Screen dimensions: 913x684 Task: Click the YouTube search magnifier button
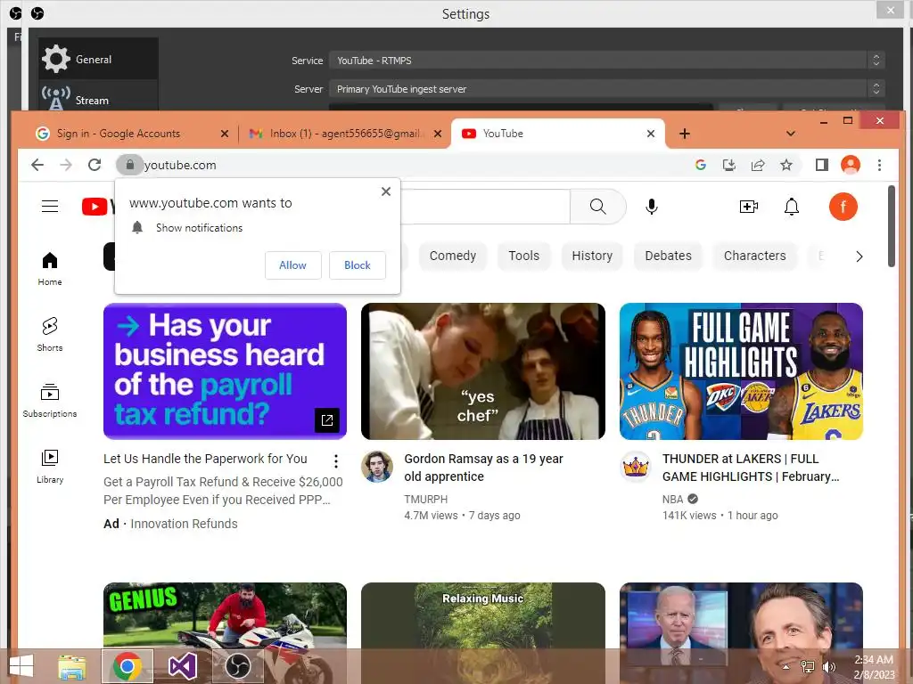point(598,207)
